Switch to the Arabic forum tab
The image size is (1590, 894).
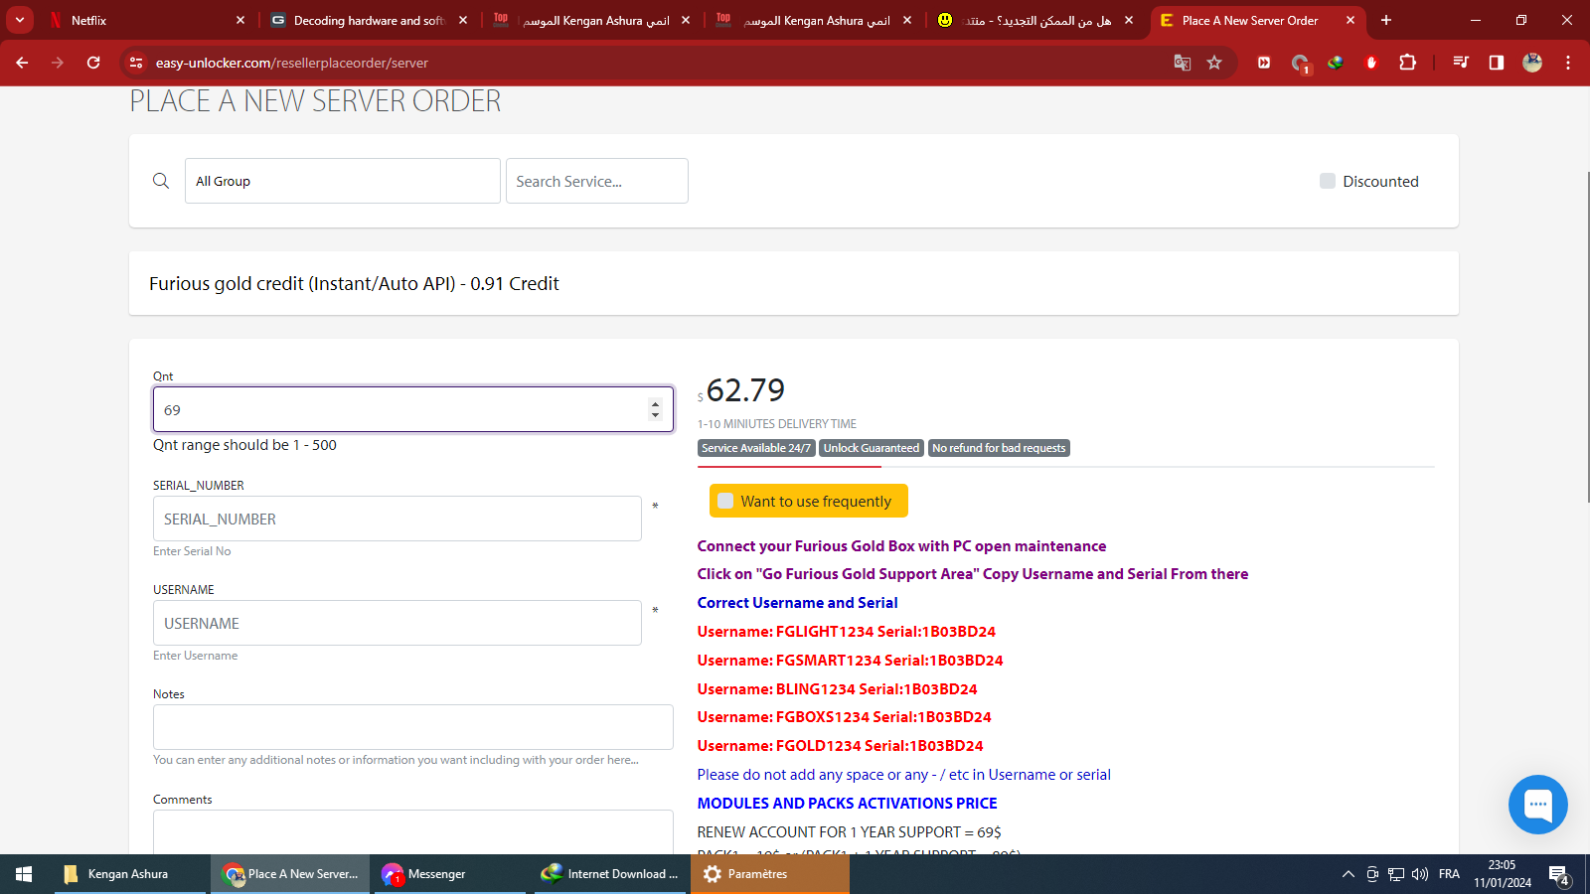click(1036, 20)
